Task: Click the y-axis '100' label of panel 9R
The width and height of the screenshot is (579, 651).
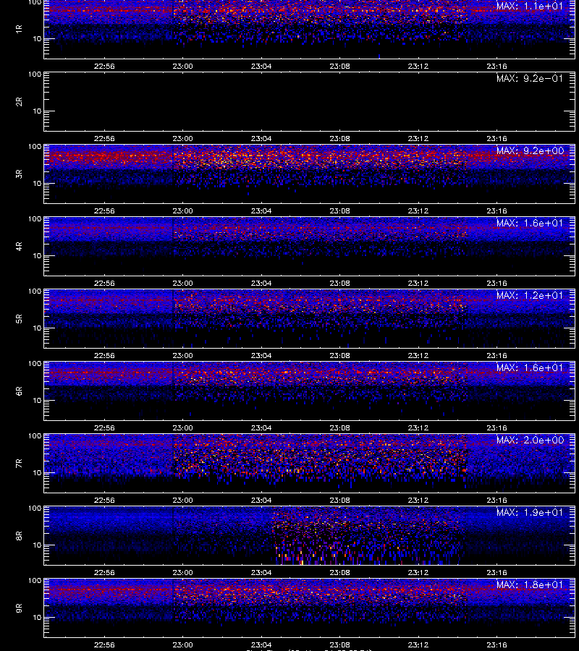Action: [35, 581]
